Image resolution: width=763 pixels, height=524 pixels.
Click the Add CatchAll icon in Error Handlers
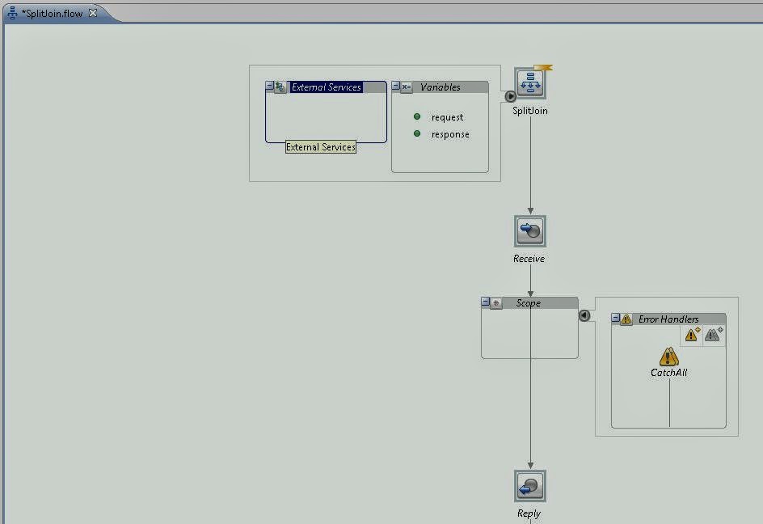(x=714, y=335)
